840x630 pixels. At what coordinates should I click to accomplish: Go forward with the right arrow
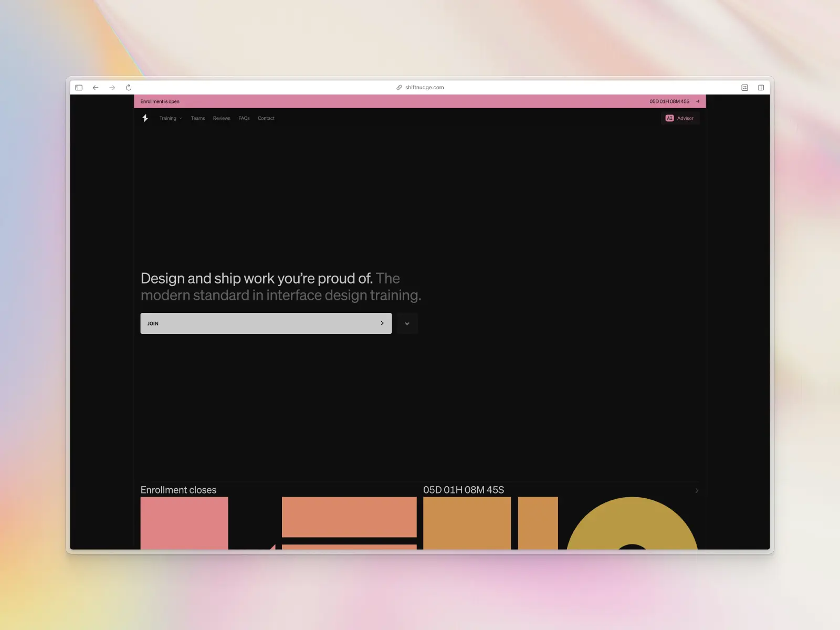(112, 88)
